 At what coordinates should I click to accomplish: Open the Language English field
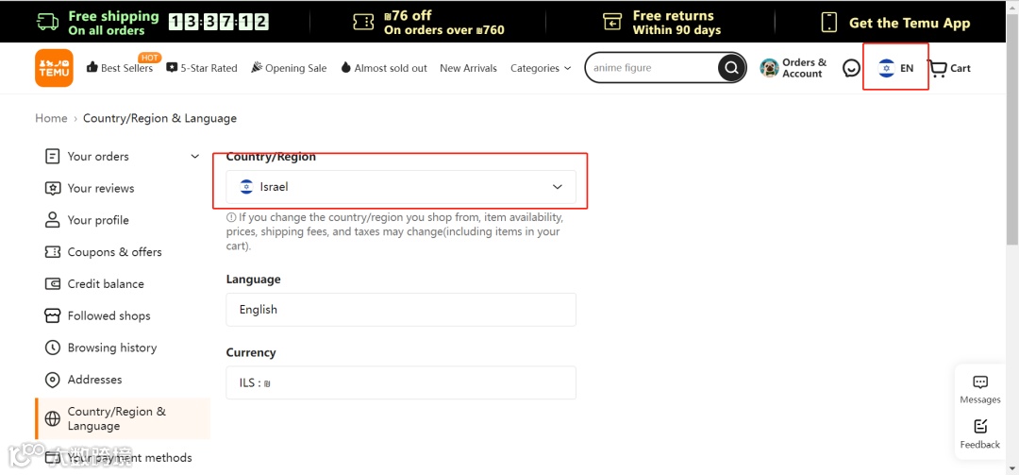click(401, 310)
